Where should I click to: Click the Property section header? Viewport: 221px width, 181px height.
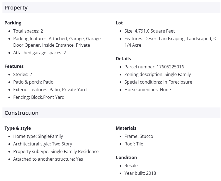point(16,8)
